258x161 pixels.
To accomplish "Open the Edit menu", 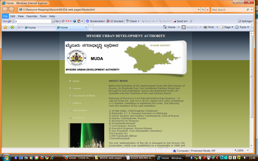I will coord(13,16).
